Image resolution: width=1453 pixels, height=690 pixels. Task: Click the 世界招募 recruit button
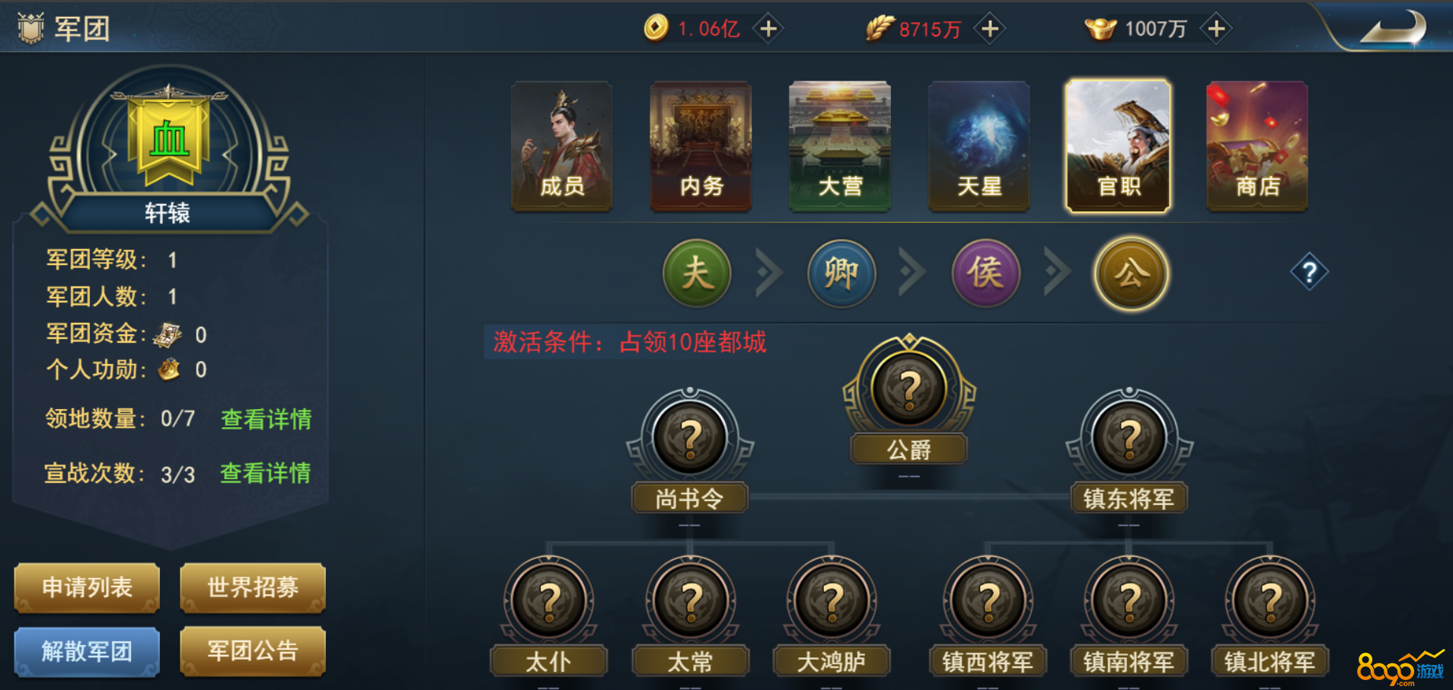click(x=253, y=587)
